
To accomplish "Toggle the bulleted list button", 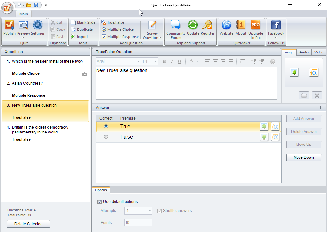I will [242, 61].
